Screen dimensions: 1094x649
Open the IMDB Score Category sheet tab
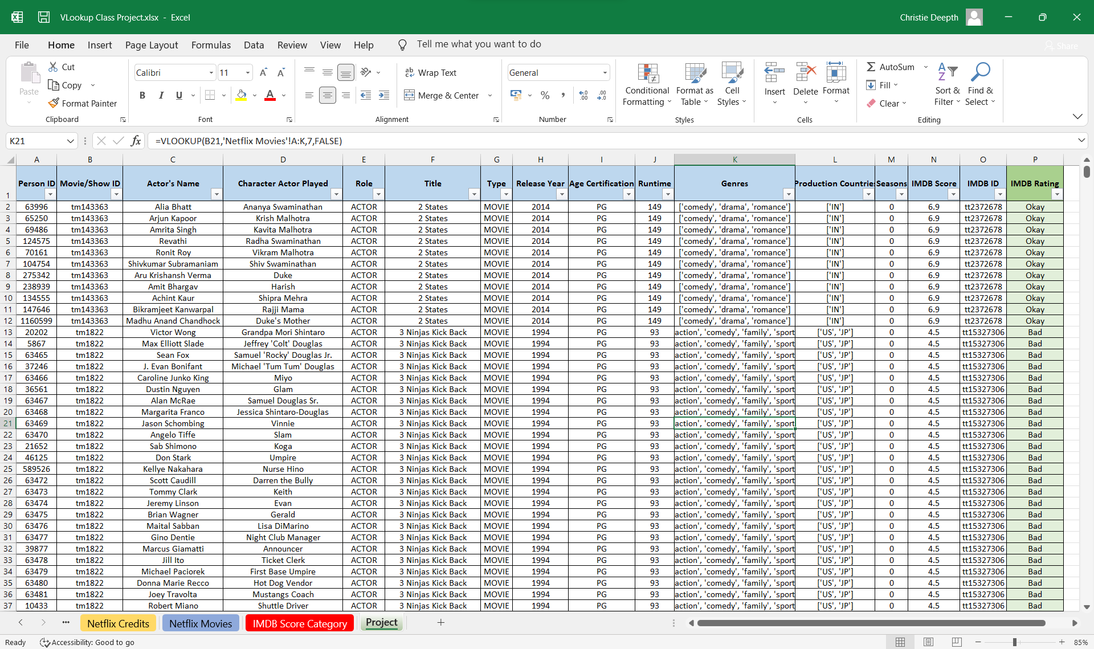(300, 623)
